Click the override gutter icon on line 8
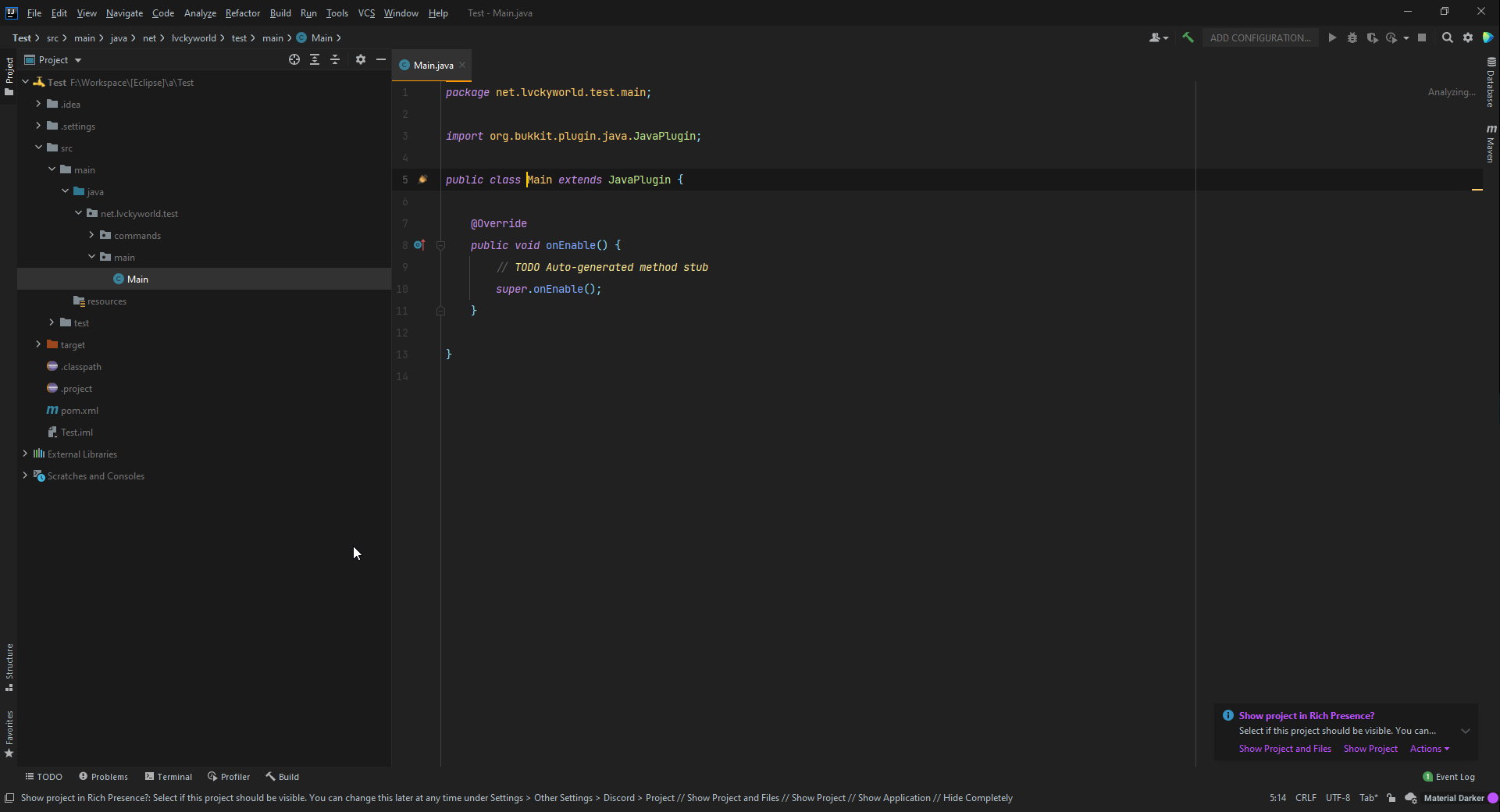1500x812 pixels. click(x=419, y=245)
